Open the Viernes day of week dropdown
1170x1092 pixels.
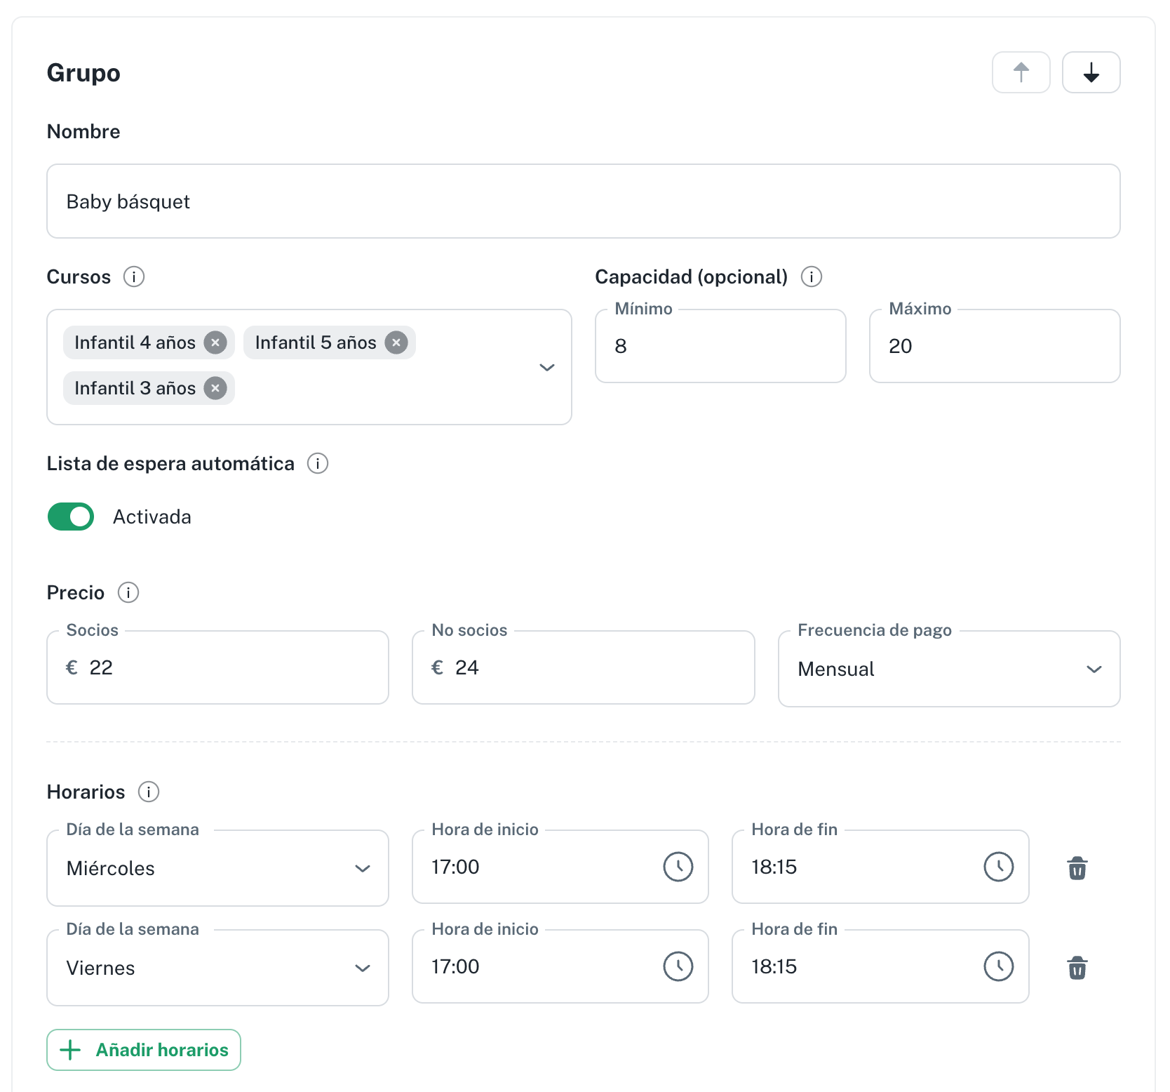(x=217, y=968)
